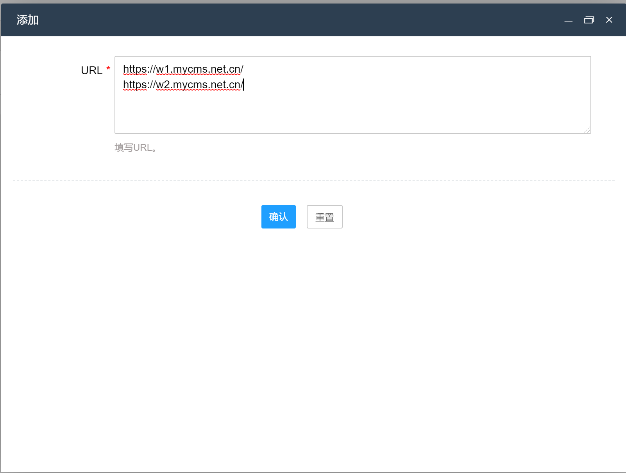Close the 添加 dialog with the X icon
The height and width of the screenshot is (473, 626).
609,20
